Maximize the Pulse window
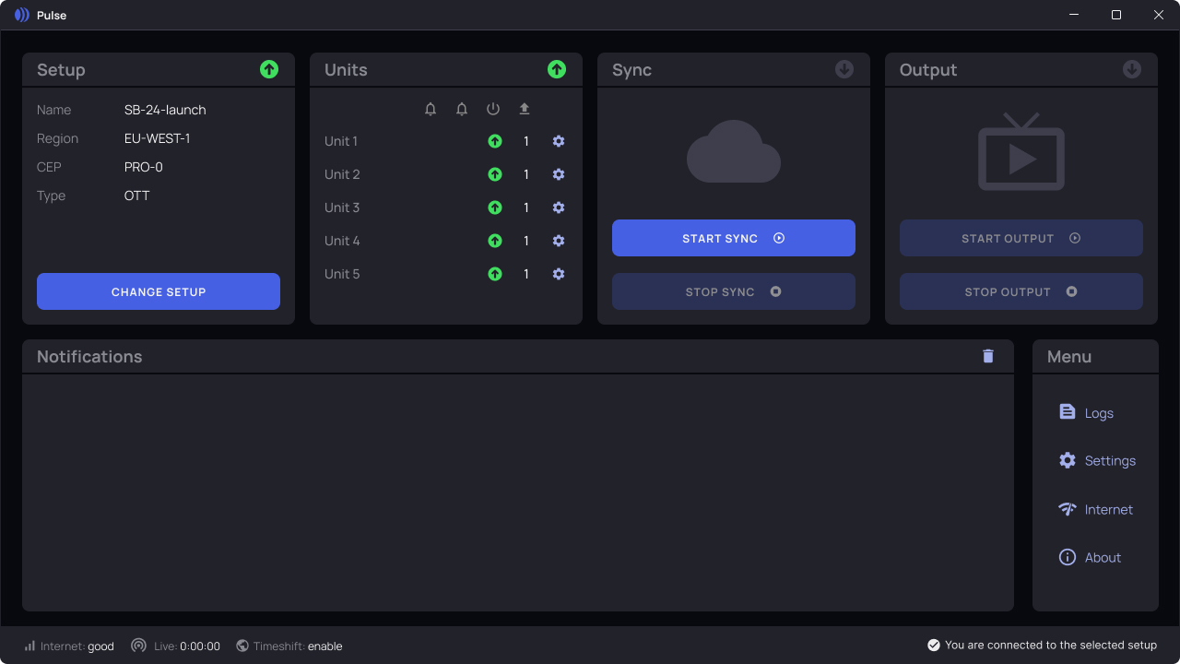This screenshot has height=664, width=1180. click(x=1116, y=15)
